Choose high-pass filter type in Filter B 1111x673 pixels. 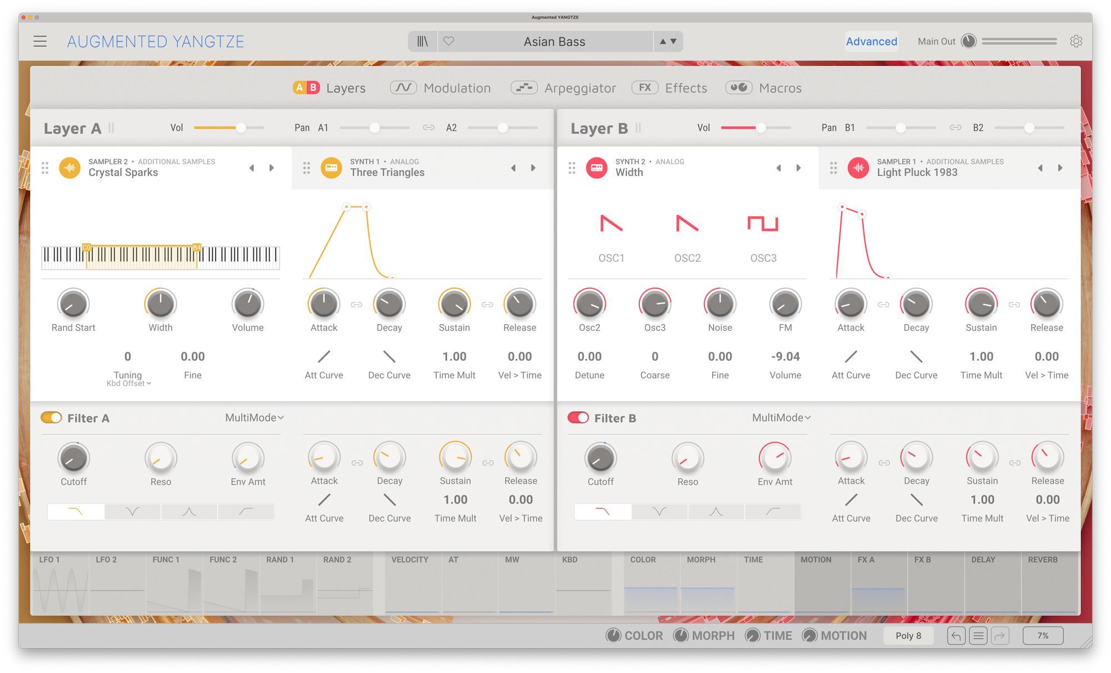pos(773,512)
